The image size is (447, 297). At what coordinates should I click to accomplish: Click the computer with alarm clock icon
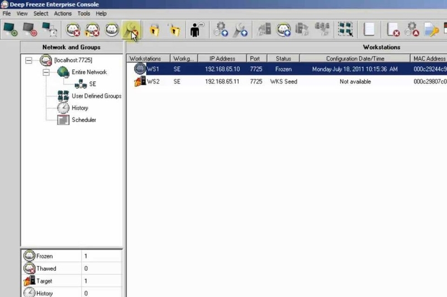tap(50, 30)
